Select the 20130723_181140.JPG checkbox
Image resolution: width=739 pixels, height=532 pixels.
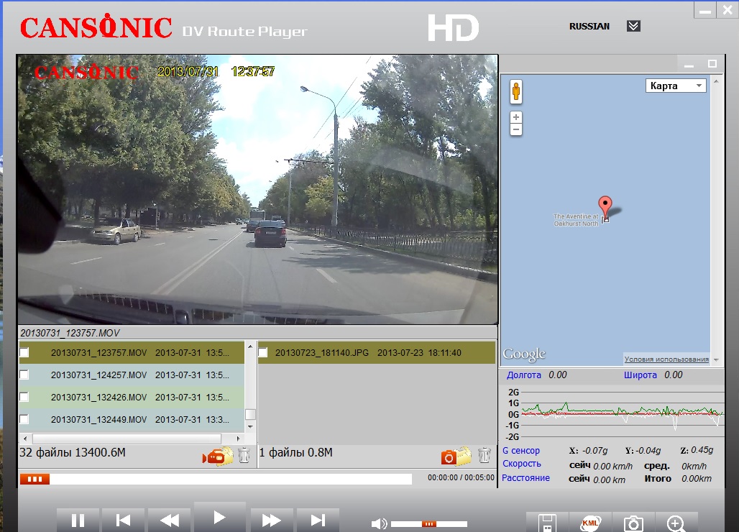click(x=263, y=353)
